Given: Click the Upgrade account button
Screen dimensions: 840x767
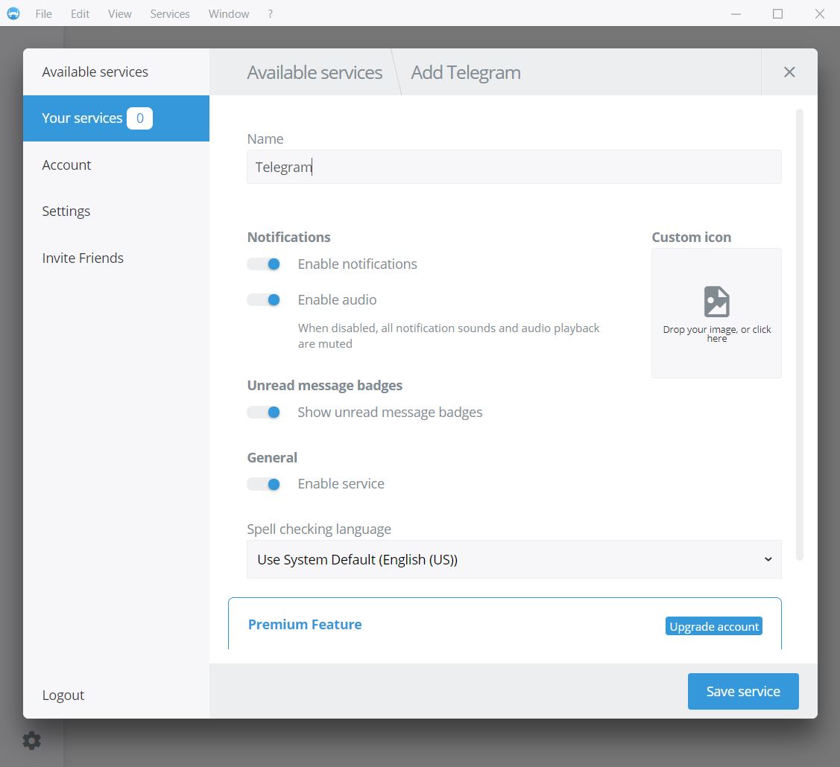Looking at the screenshot, I should point(713,626).
